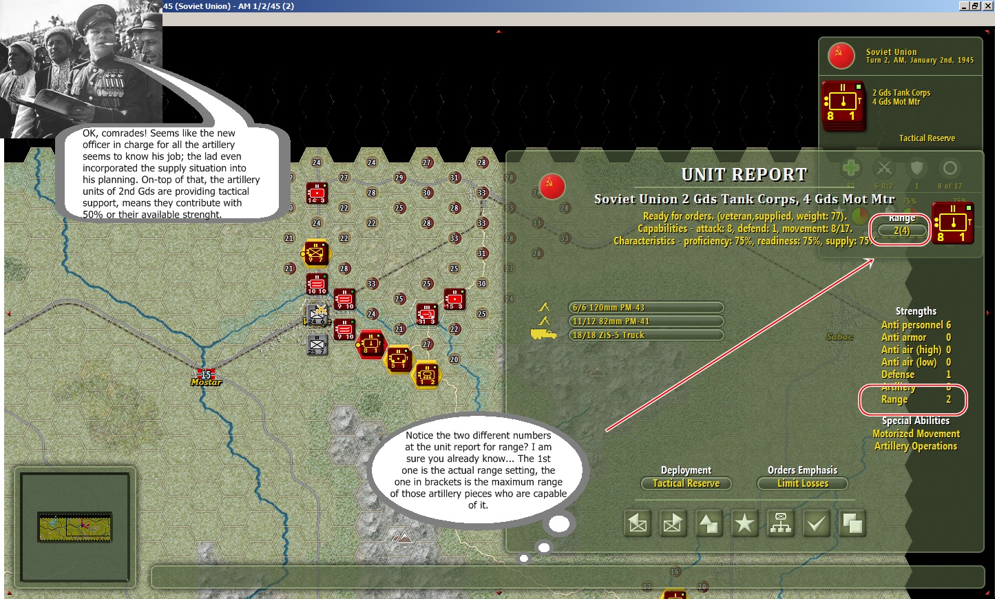Select the 8-1 mortar unit on red hex

click(x=371, y=343)
